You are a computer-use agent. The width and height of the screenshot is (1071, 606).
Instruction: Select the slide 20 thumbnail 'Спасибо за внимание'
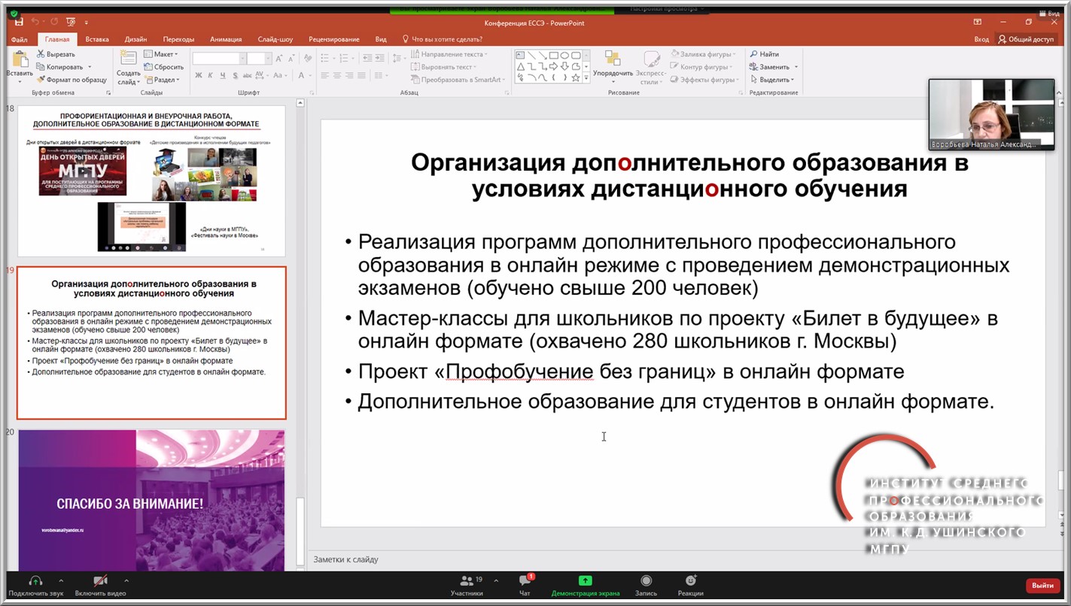click(x=151, y=500)
